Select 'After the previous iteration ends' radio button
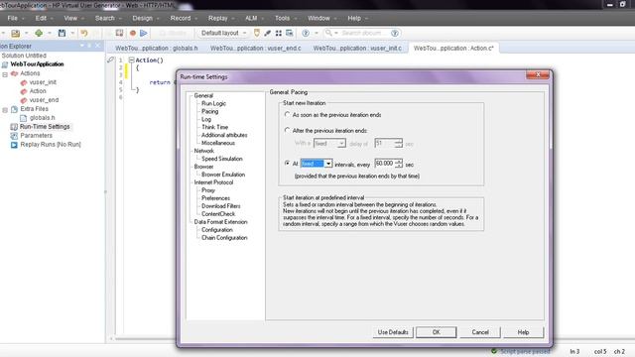 point(287,130)
